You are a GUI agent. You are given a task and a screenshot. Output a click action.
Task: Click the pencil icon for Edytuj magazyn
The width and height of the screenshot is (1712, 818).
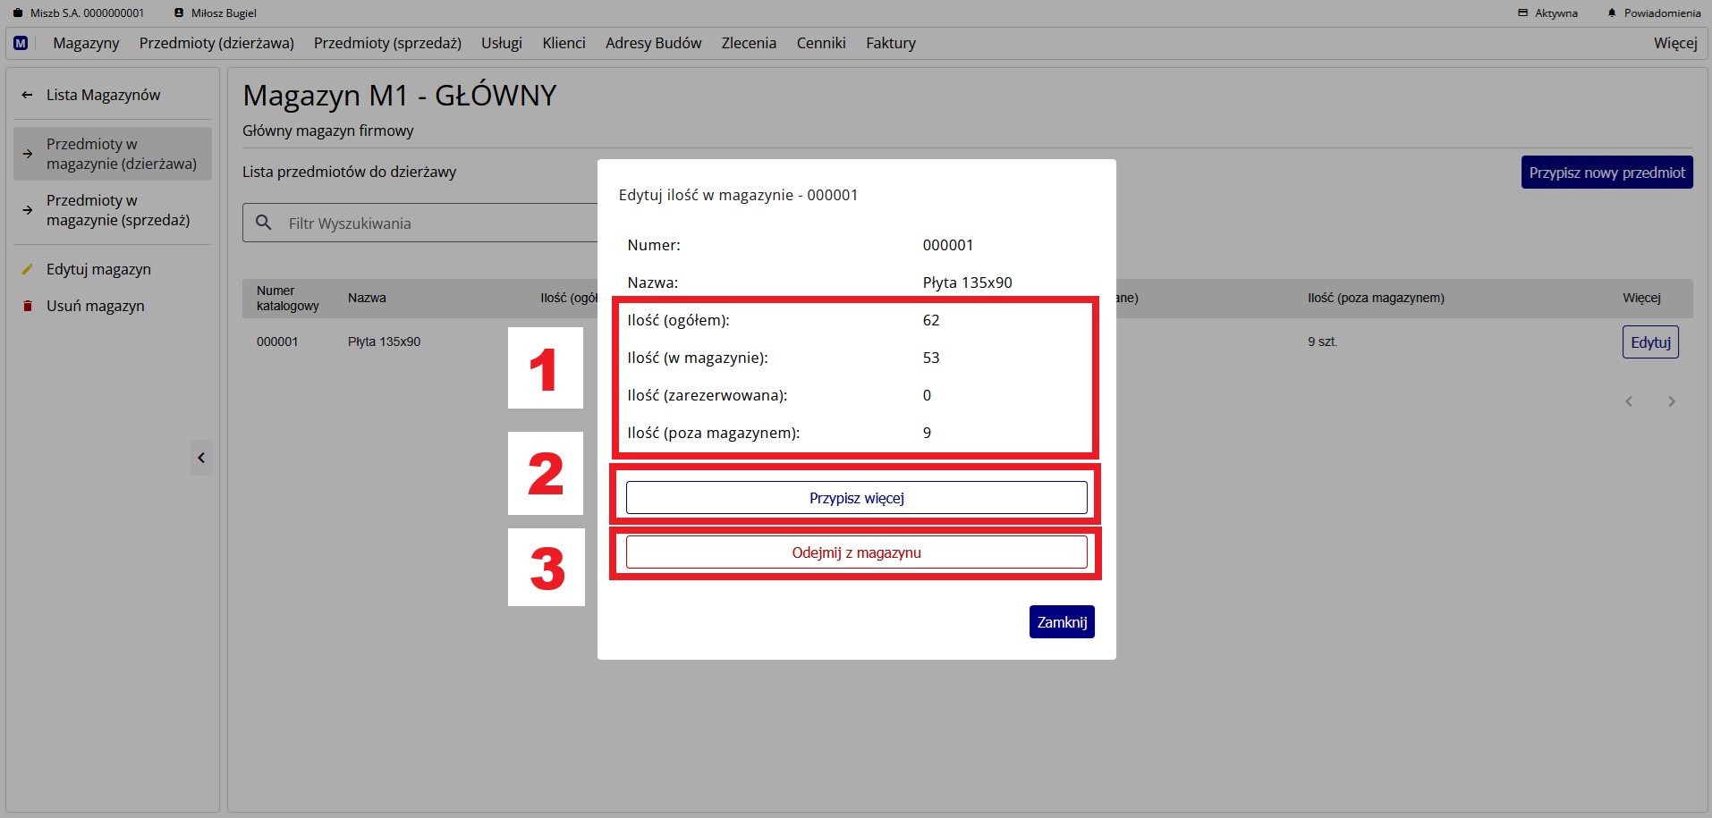(x=27, y=269)
